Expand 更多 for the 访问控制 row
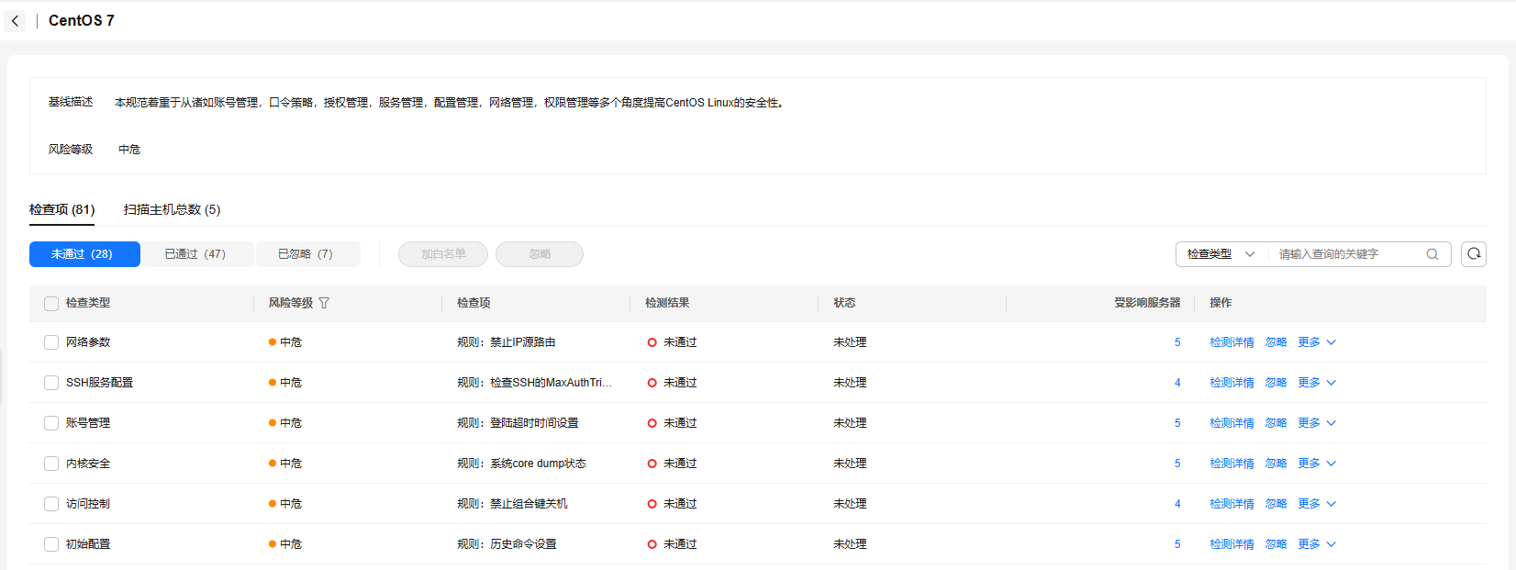 1317,504
